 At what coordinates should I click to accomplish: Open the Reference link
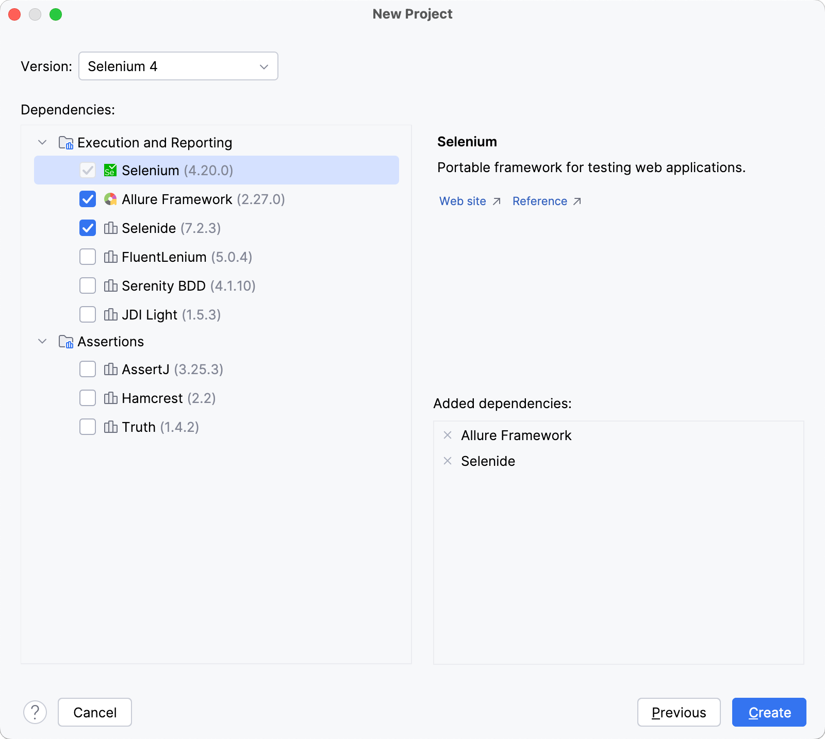(x=540, y=201)
